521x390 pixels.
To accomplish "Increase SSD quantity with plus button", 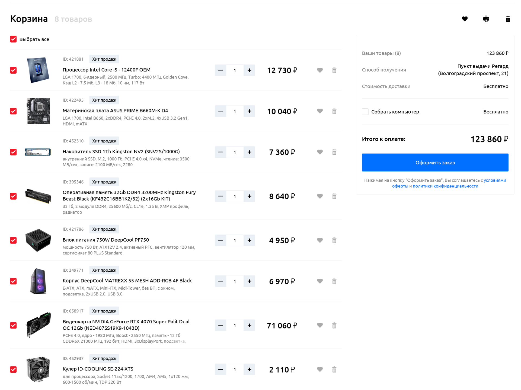I will [x=249, y=152].
